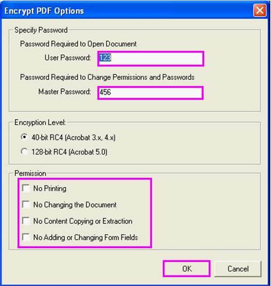271x286 pixels.
Task: Enable the No Printing checkbox
Action: click(x=26, y=188)
